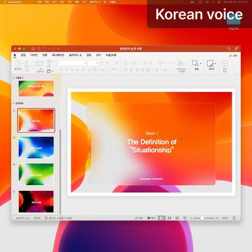Viewport: 252px width, 252px height.
Task: Click the text box shape icon
Action: (195, 64)
